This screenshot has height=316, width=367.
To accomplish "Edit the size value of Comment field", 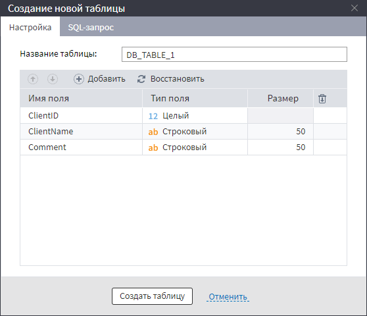I will coord(280,147).
